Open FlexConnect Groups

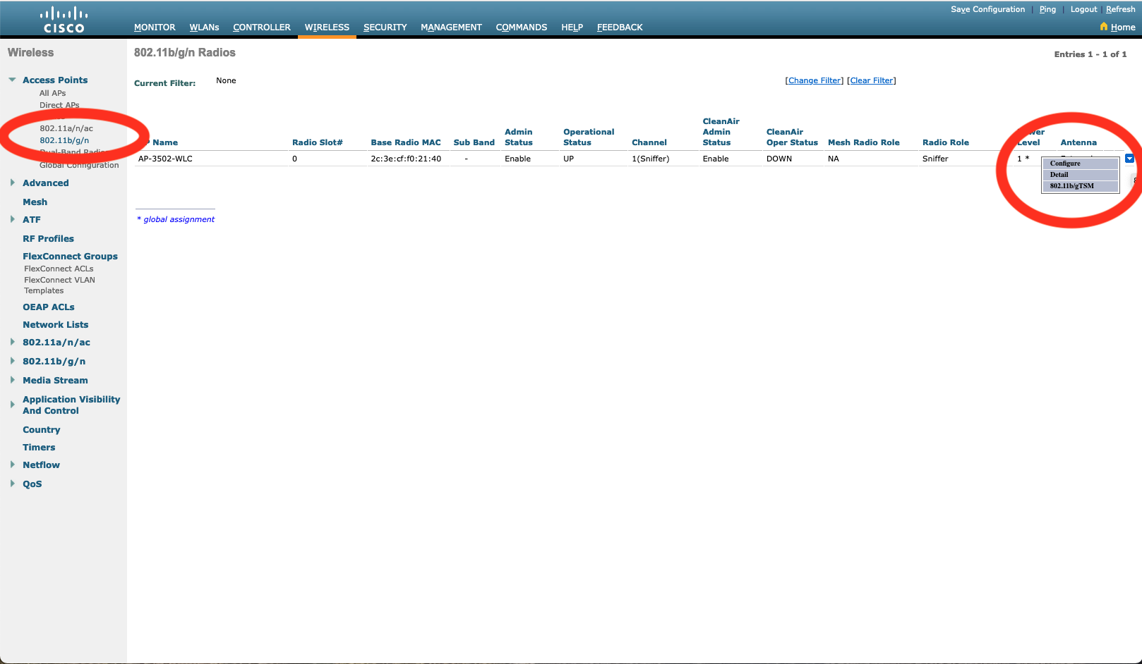[x=70, y=256]
